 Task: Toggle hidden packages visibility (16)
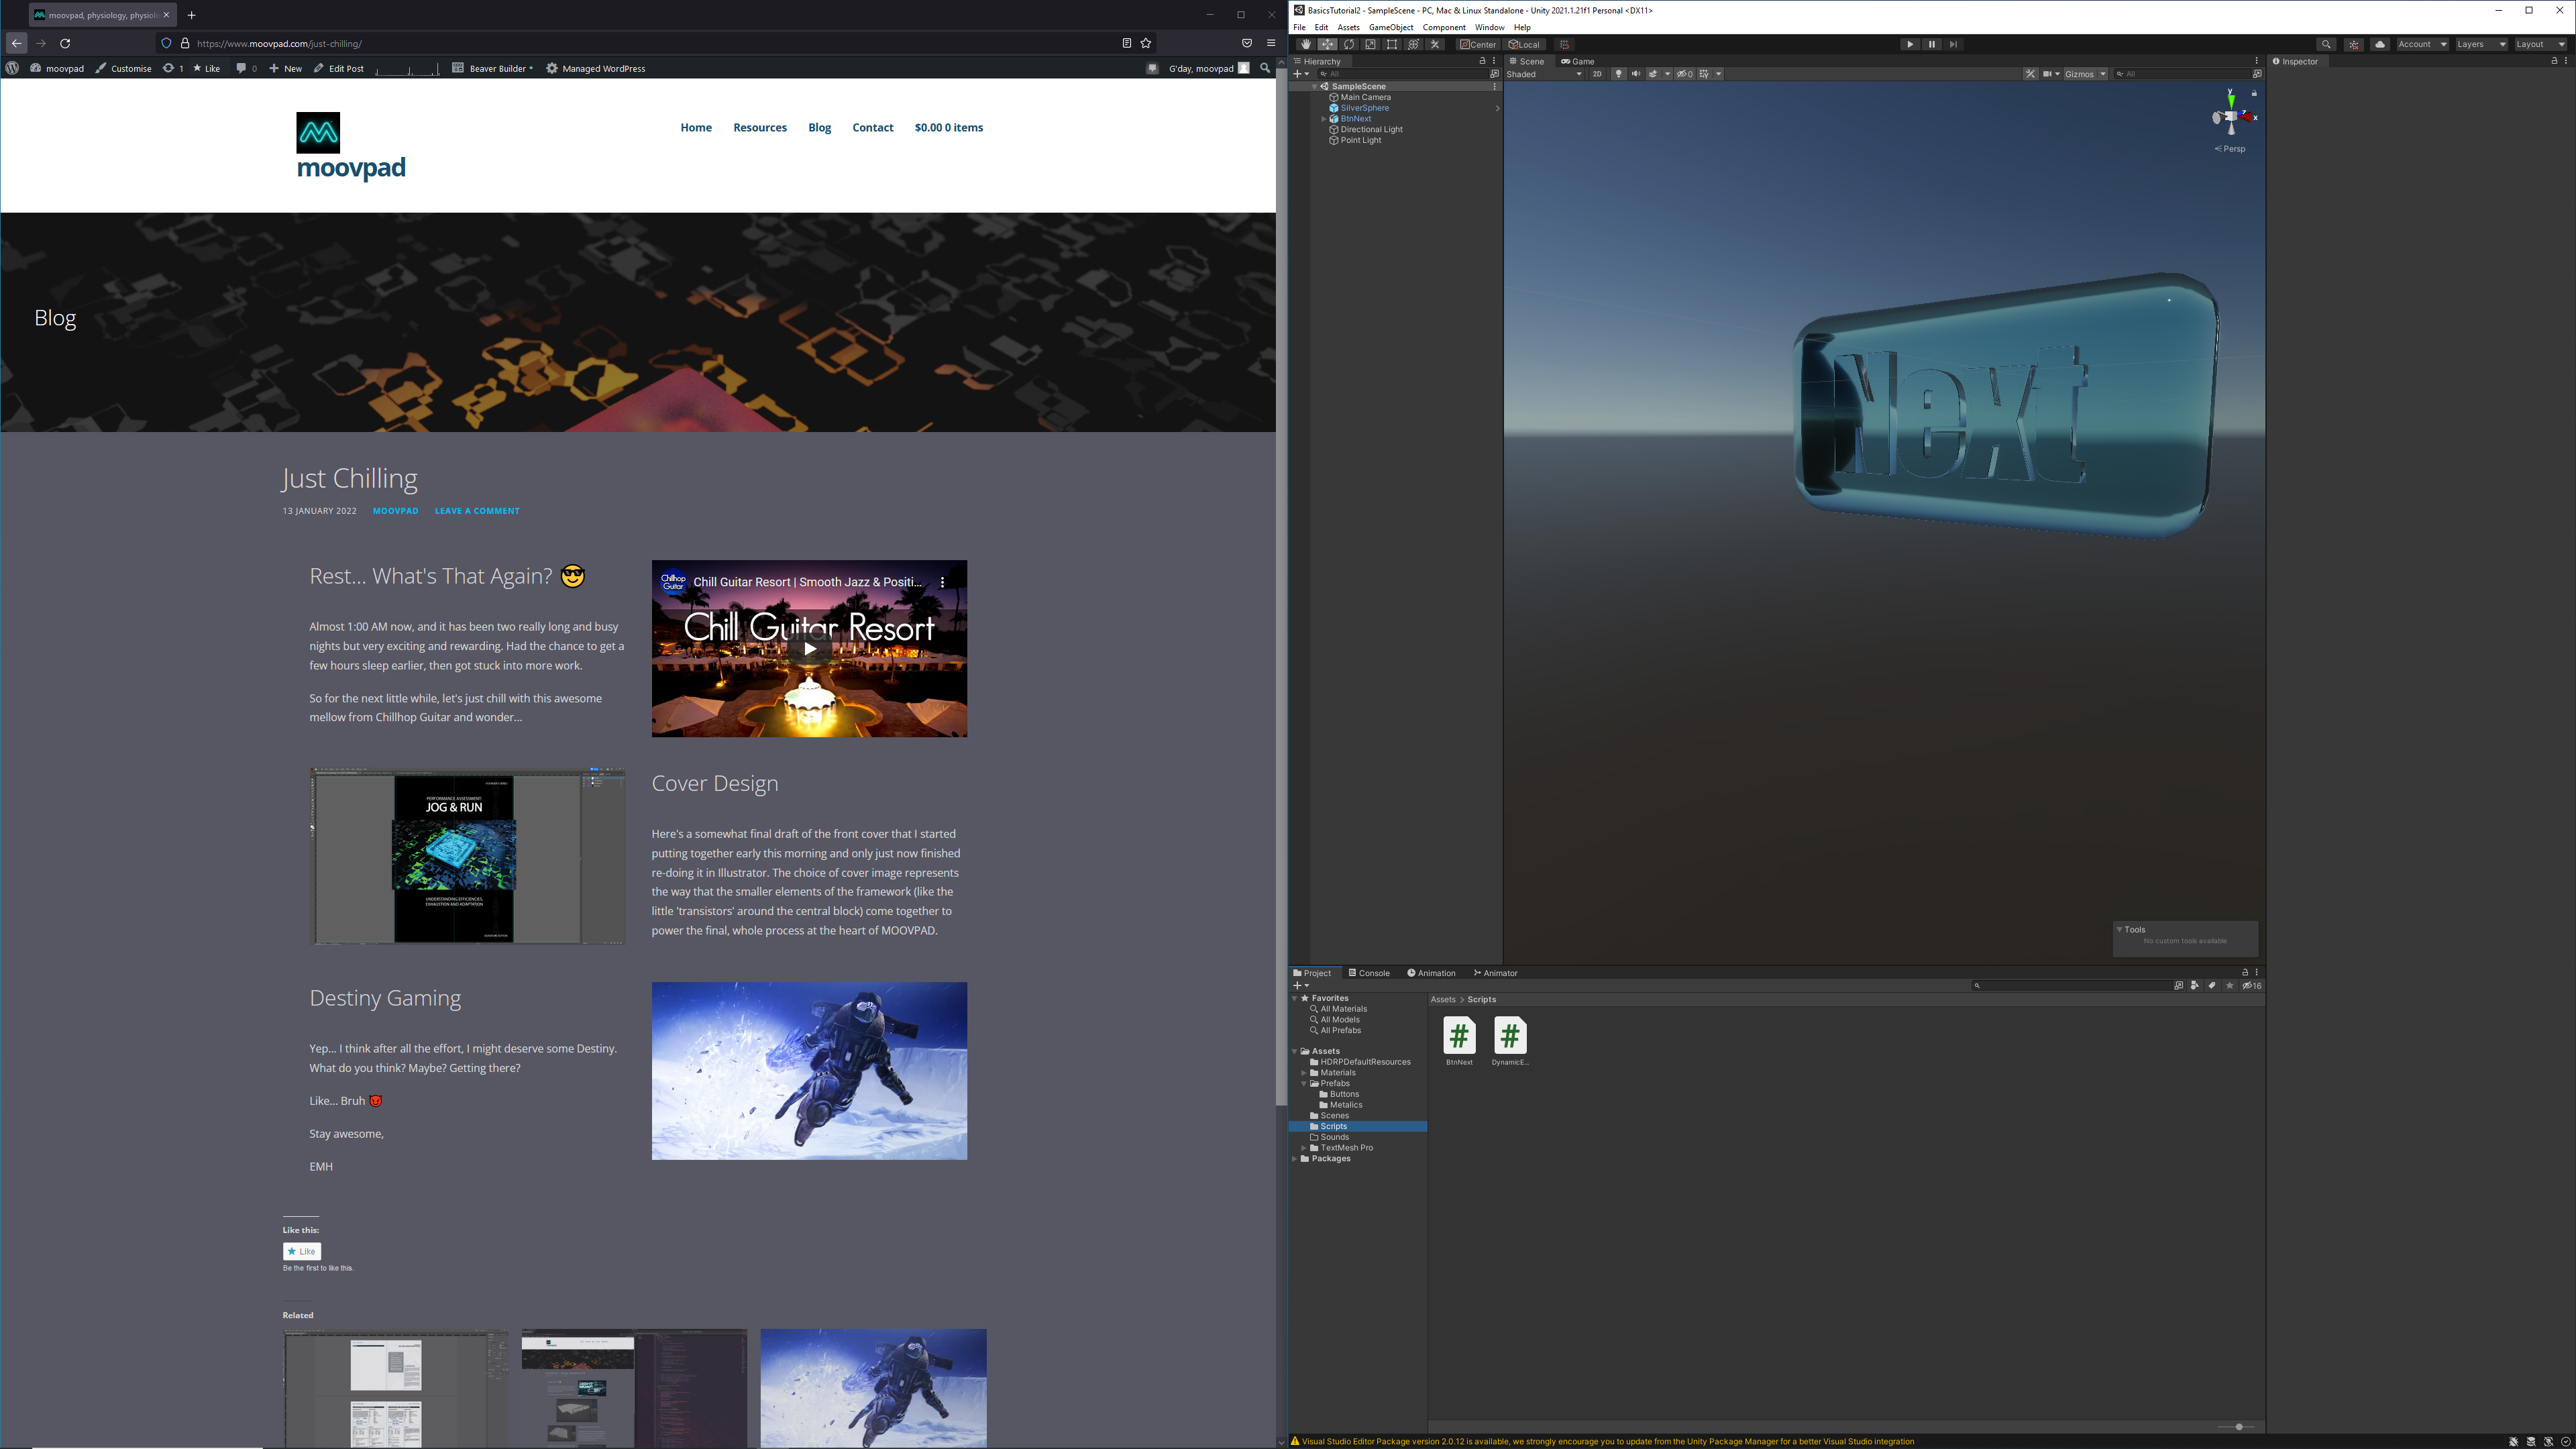[x=2252, y=985]
